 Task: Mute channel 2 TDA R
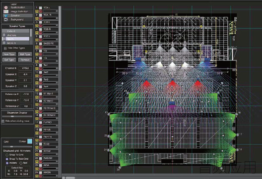coord(40,18)
